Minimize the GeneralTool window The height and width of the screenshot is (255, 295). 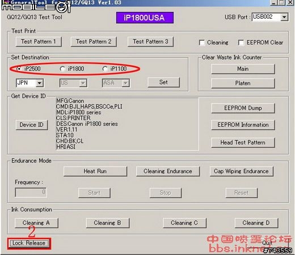(273, 2)
